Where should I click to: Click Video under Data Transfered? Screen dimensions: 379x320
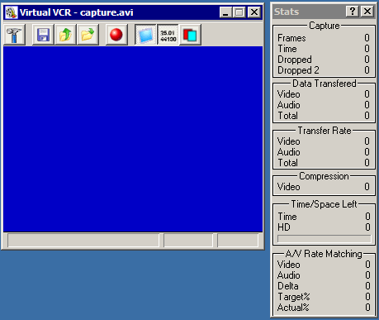[289, 94]
